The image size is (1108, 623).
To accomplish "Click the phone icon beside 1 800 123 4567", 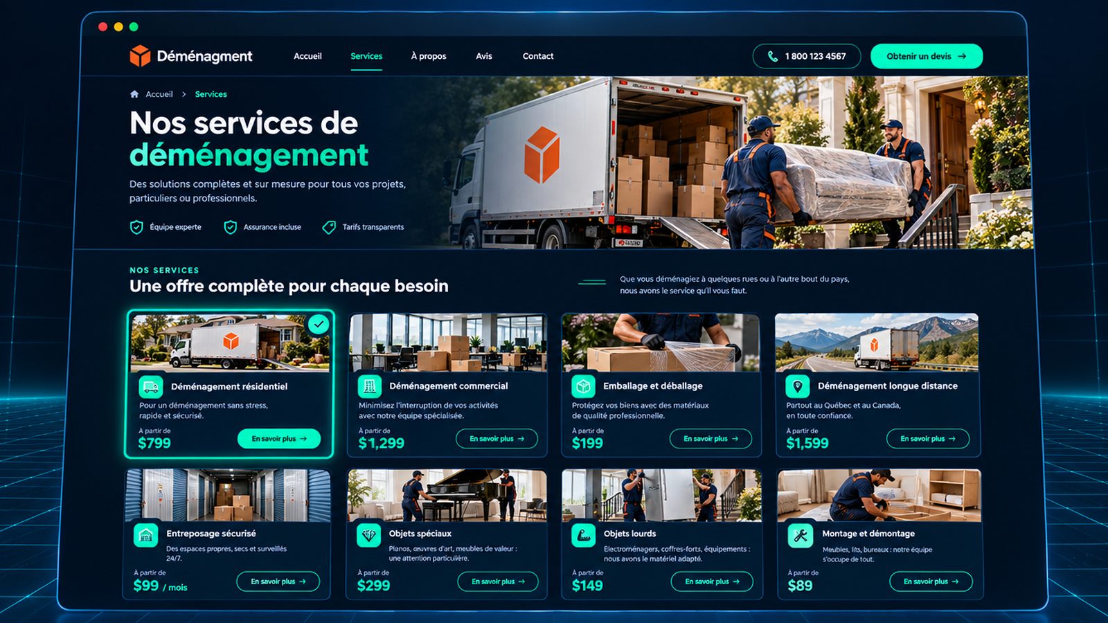I will click(773, 56).
